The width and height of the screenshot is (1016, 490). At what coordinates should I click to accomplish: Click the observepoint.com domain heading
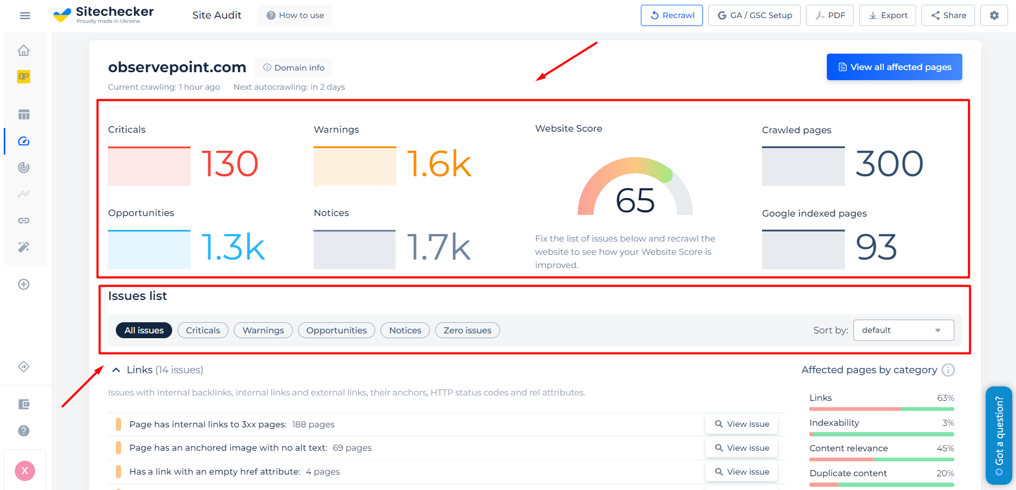tap(177, 67)
